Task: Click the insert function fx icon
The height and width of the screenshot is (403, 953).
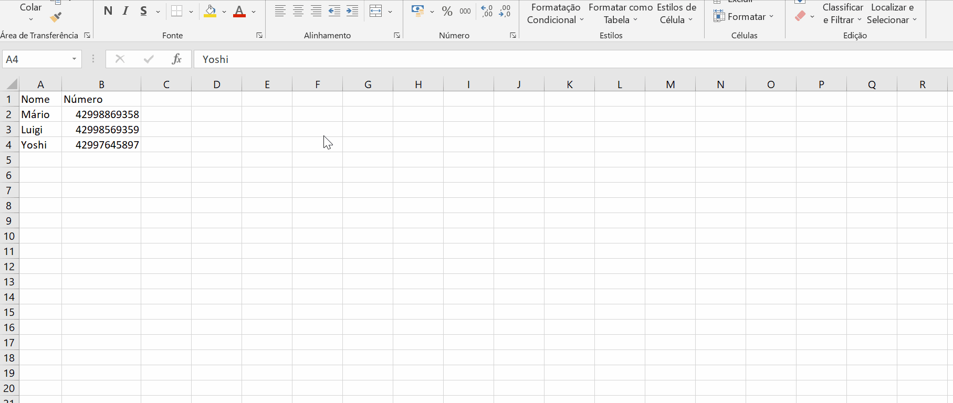Action: 177,59
